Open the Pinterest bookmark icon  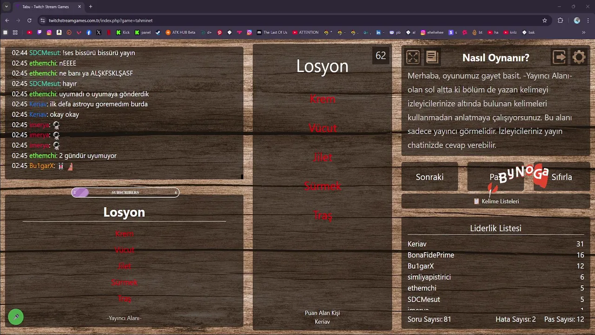(219, 33)
